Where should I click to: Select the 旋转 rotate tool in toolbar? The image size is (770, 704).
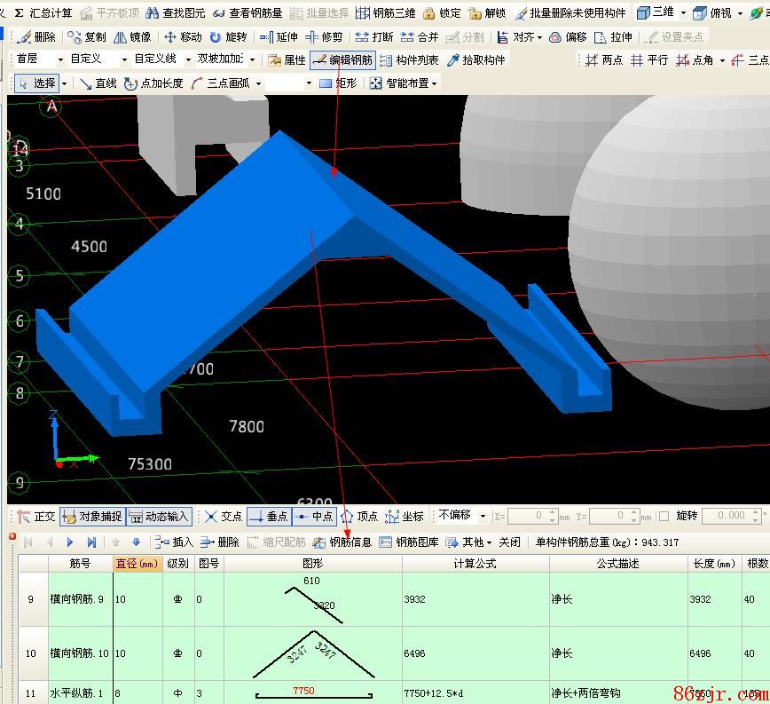coord(228,37)
